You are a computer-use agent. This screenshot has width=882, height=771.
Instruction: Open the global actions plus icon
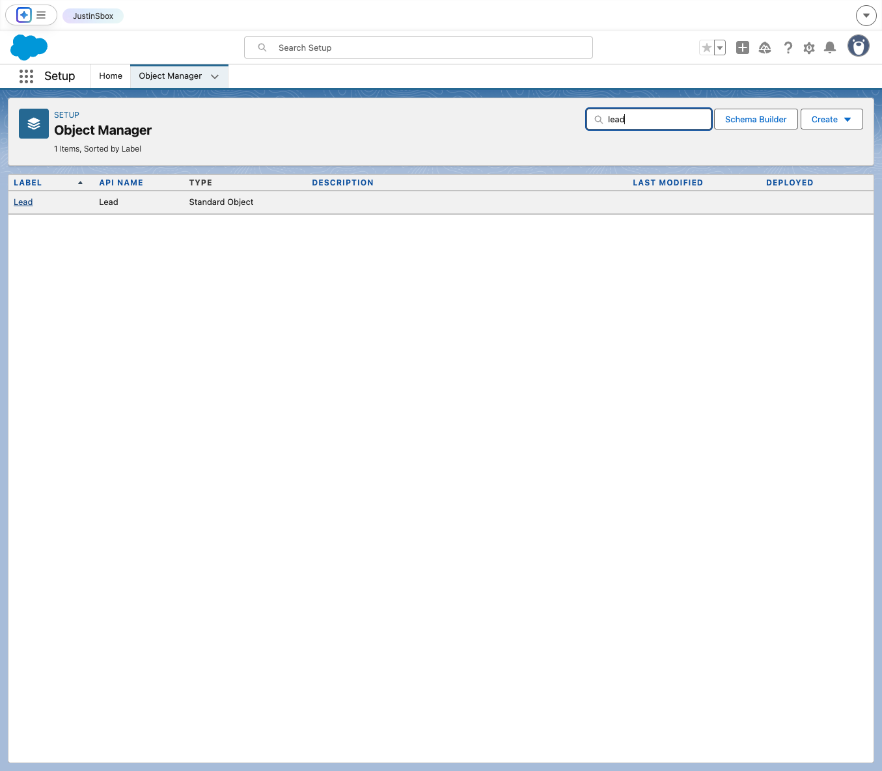tap(743, 47)
